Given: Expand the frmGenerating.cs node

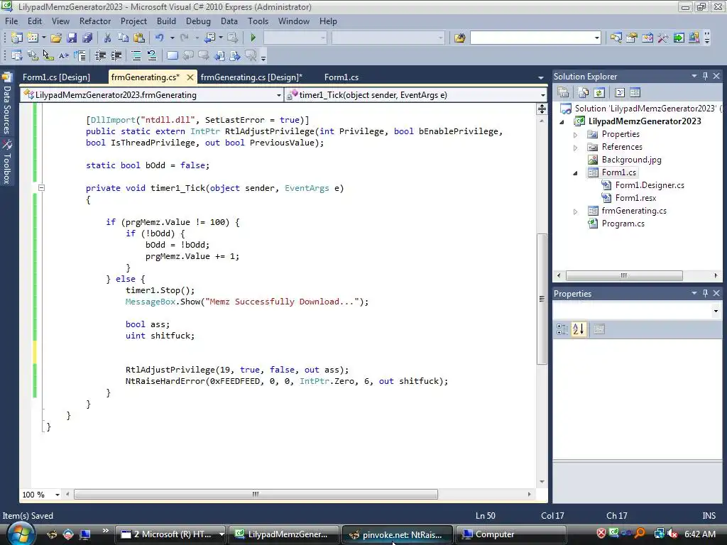Looking at the screenshot, I should coord(575,211).
